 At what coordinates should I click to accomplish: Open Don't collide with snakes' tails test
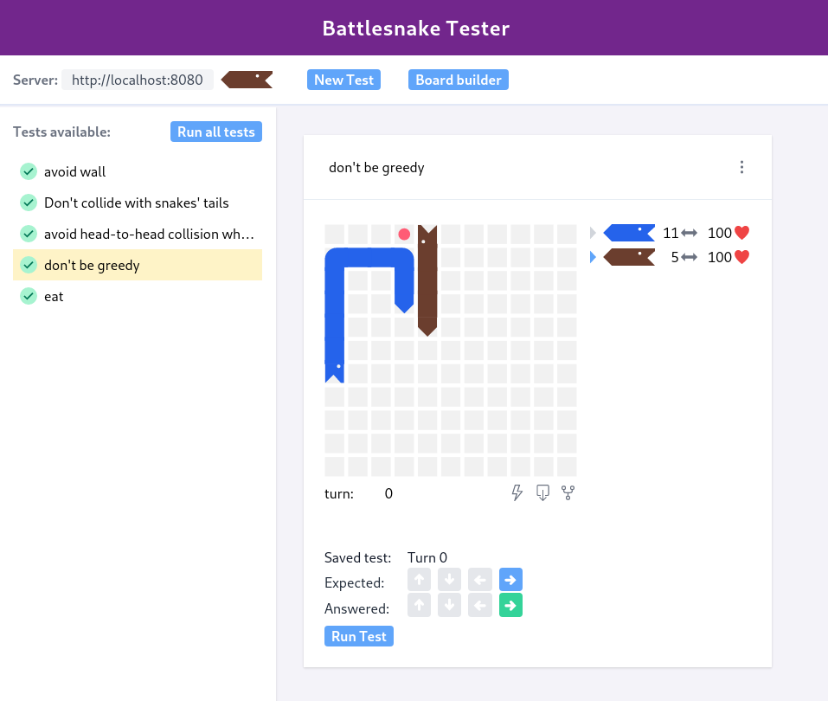point(136,203)
